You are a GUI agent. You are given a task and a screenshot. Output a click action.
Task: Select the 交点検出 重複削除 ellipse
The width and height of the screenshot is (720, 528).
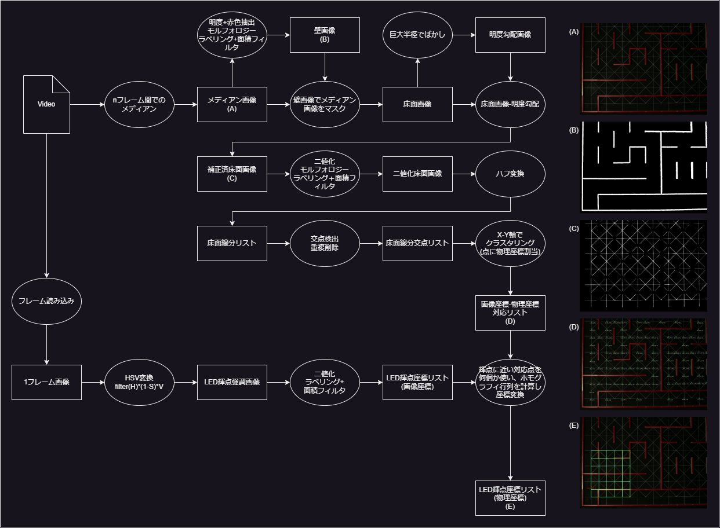click(325, 243)
